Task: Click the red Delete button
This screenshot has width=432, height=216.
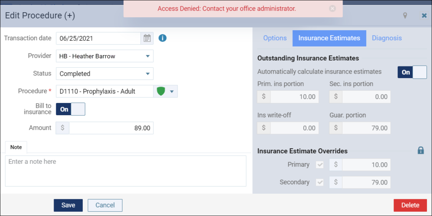Action: click(x=410, y=205)
